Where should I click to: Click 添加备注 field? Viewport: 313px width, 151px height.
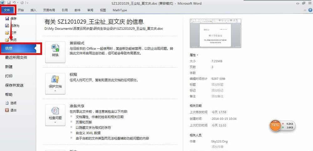coord(218,96)
